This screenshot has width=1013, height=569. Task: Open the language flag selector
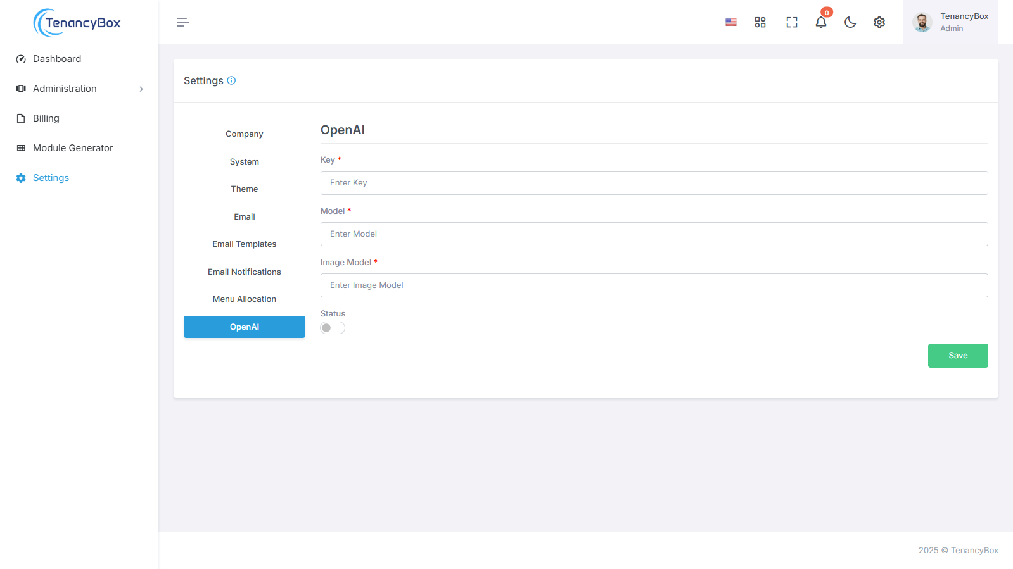730,22
